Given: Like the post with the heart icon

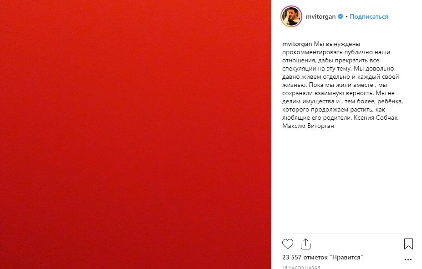Looking at the screenshot, I should coord(287,244).
